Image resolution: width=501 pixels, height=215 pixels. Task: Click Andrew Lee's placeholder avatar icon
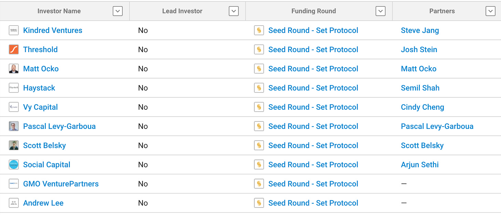coord(14,203)
